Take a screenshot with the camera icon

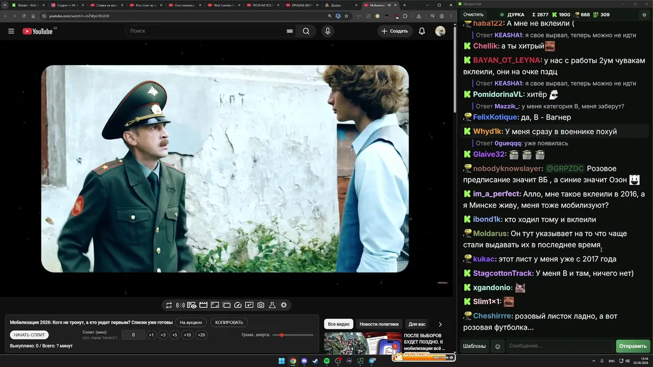pos(261,305)
